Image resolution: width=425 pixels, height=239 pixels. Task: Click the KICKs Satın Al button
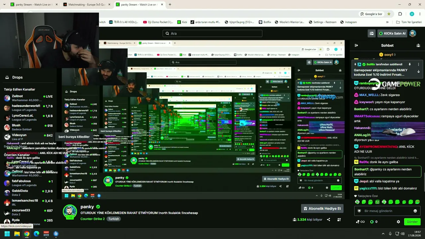pyautogui.click(x=392, y=33)
